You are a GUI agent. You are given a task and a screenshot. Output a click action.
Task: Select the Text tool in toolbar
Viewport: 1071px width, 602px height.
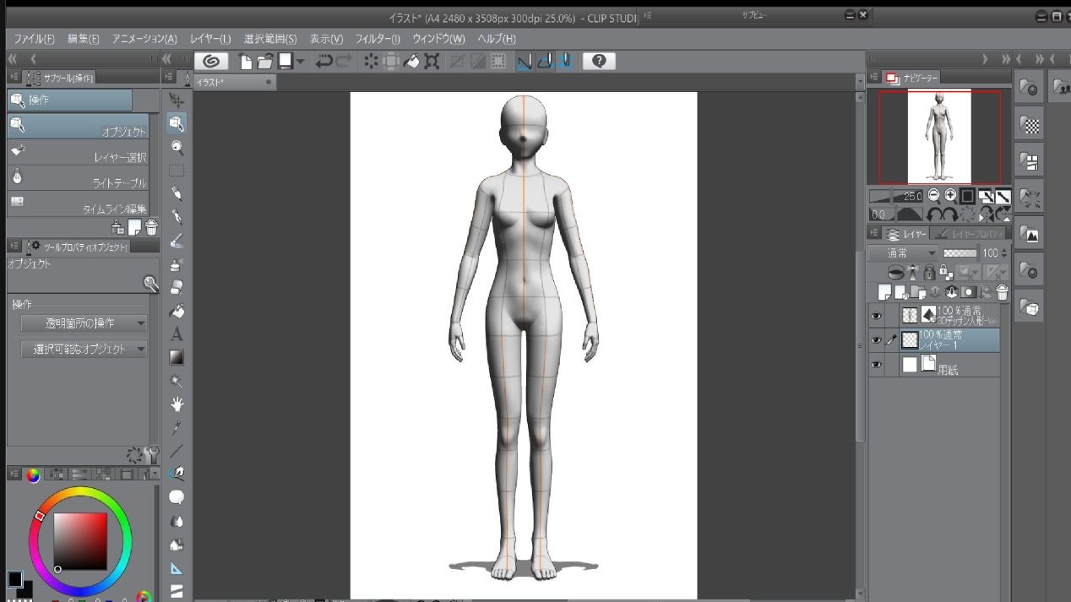[x=177, y=334]
